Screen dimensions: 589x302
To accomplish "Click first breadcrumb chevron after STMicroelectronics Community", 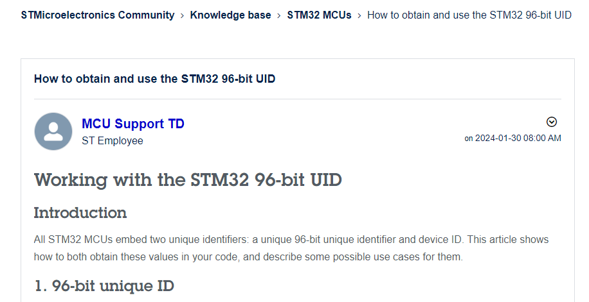I will (x=182, y=15).
